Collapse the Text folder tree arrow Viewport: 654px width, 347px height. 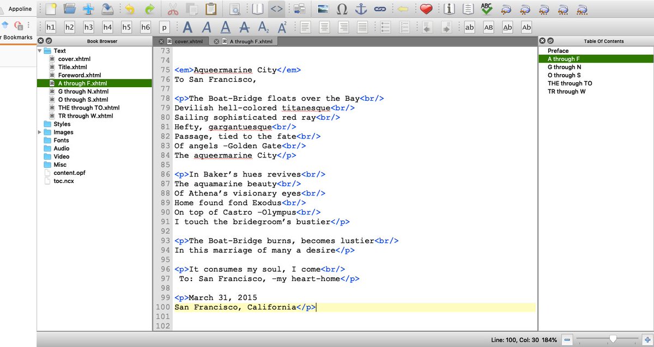(40, 51)
